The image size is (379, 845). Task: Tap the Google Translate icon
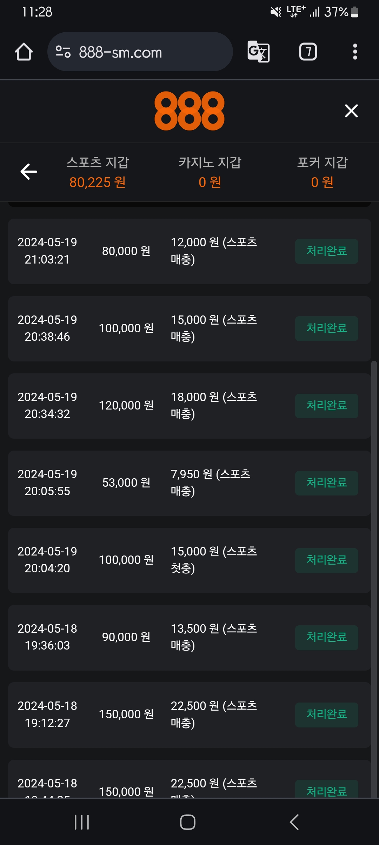[x=259, y=52]
